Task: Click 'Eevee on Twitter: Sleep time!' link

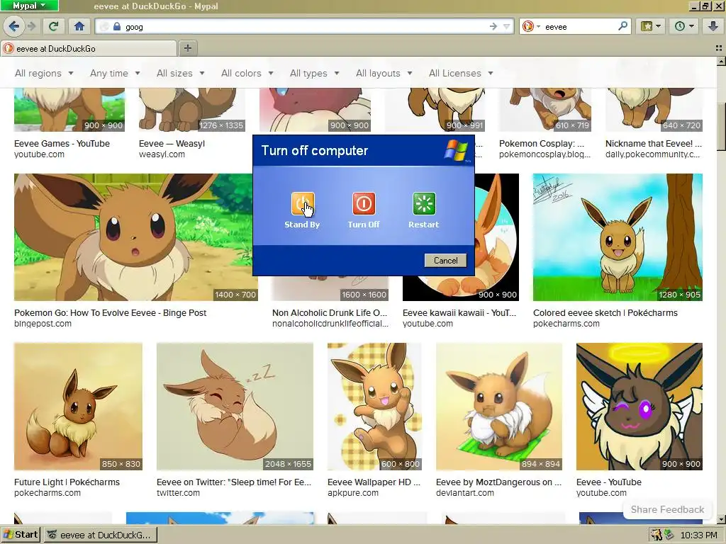Action: 234,482
